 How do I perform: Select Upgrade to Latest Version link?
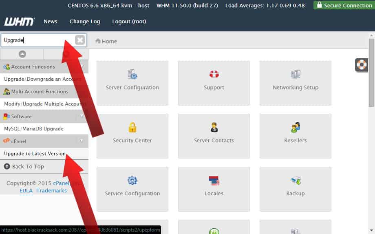tap(35, 154)
